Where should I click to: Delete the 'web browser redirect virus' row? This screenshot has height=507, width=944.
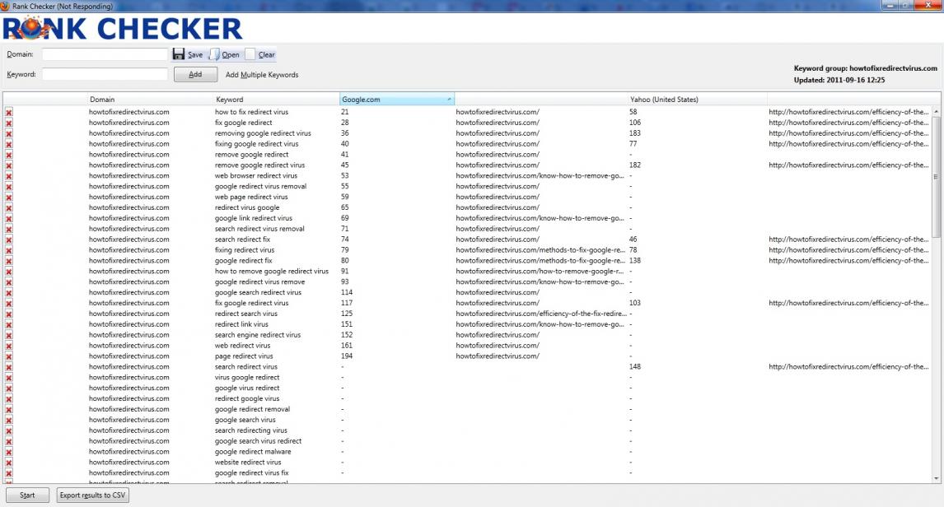[x=9, y=176]
